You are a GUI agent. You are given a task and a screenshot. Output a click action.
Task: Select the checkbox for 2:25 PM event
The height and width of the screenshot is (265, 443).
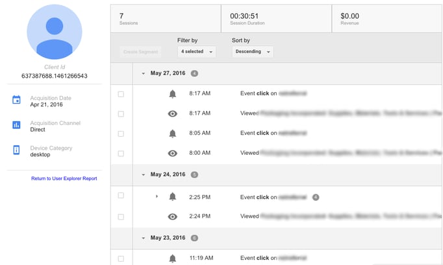(x=121, y=196)
